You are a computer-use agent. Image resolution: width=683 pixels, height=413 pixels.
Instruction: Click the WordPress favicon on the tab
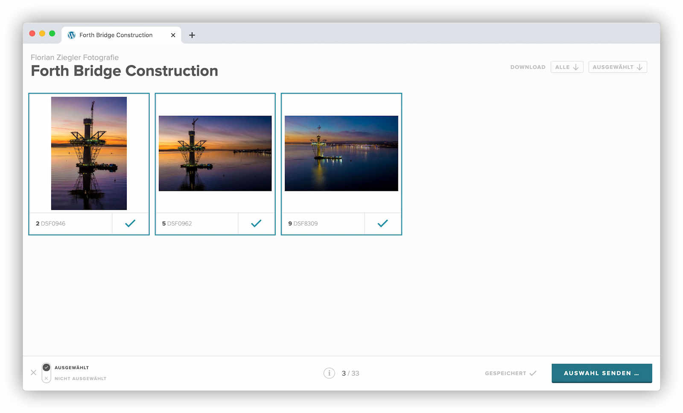click(72, 35)
